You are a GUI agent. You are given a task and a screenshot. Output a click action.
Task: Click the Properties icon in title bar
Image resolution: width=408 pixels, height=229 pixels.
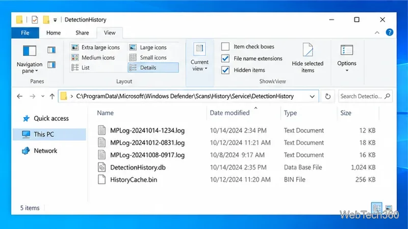coord(35,20)
